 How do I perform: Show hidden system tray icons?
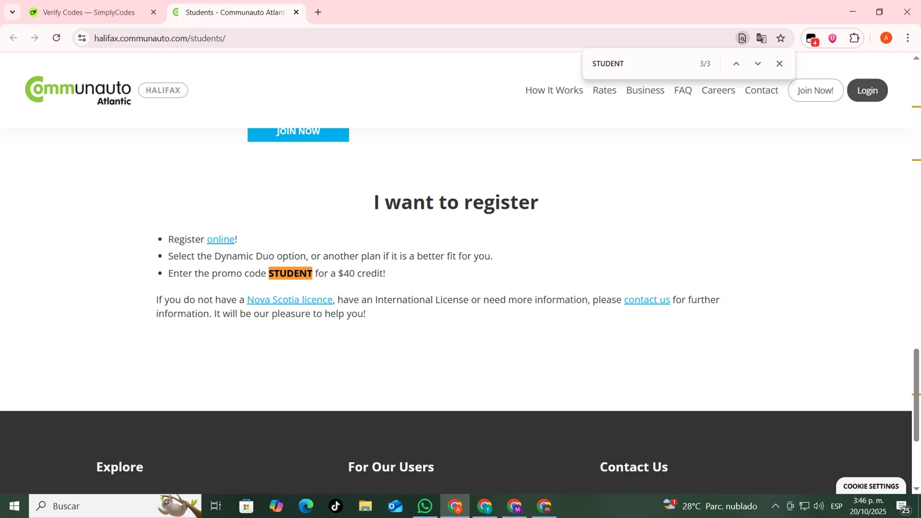775,506
